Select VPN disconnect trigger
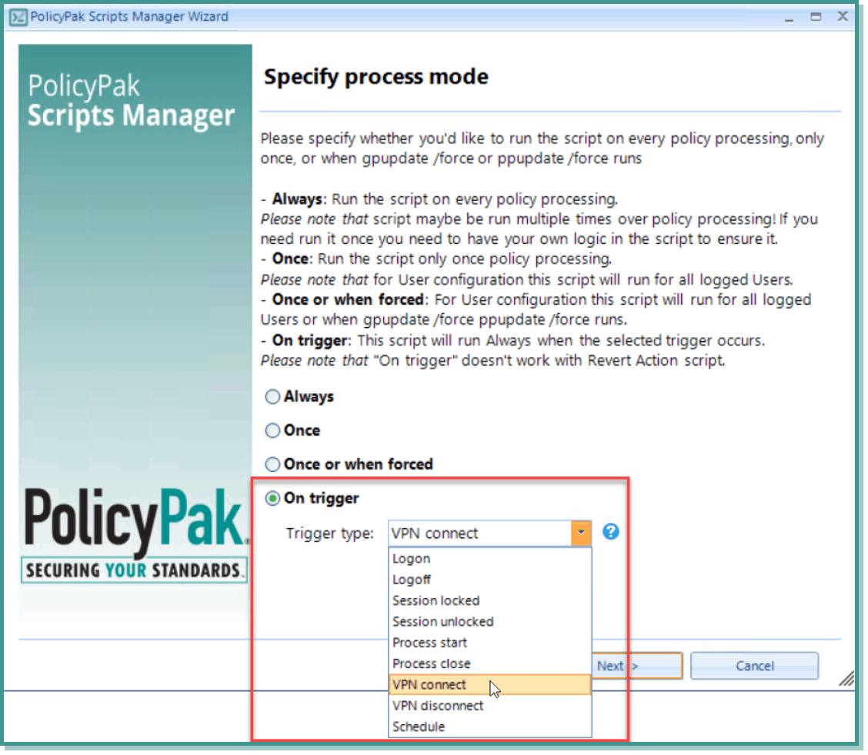 click(x=490, y=707)
